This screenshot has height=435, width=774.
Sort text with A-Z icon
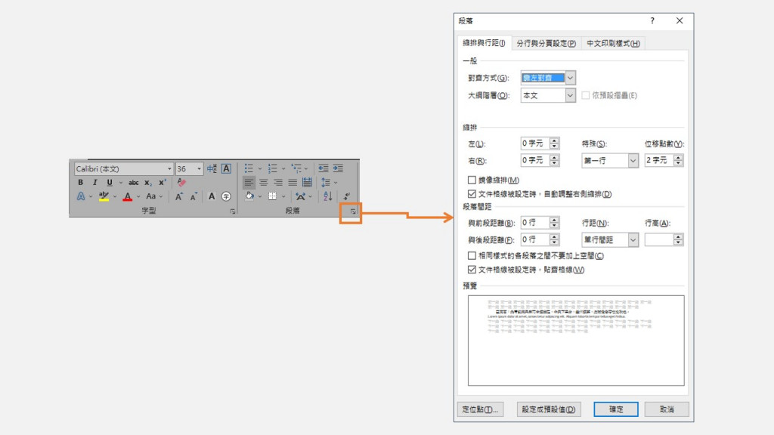click(328, 196)
